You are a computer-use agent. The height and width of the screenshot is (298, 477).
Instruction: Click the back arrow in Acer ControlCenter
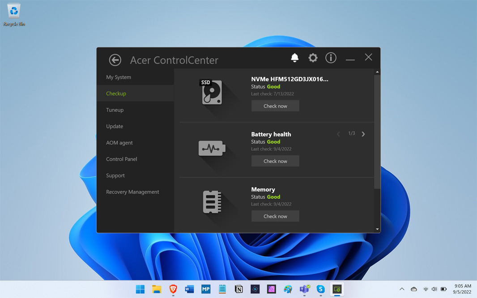pyautogui.click(x=115, y=60)
